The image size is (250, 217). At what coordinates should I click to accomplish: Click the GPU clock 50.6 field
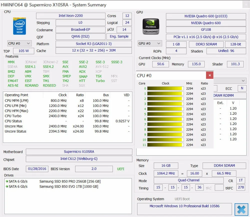click(x=160, y=64)
